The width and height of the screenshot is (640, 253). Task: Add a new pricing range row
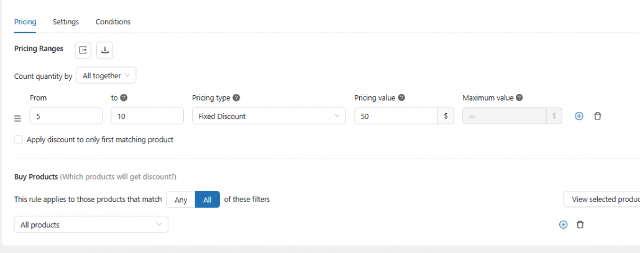click(x=578, y=116)
